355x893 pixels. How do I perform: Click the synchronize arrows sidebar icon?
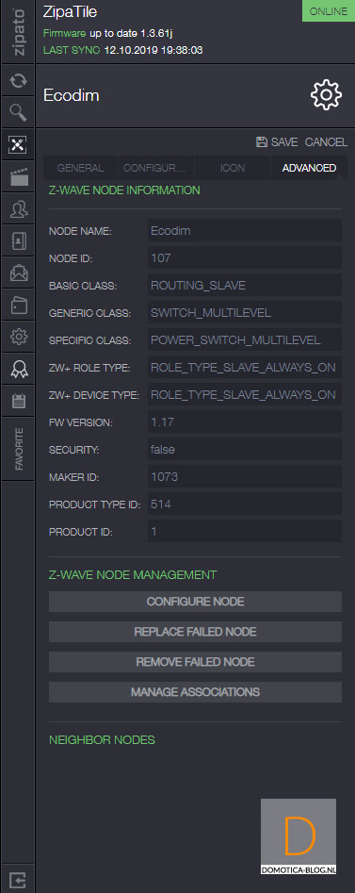(18, 81)
